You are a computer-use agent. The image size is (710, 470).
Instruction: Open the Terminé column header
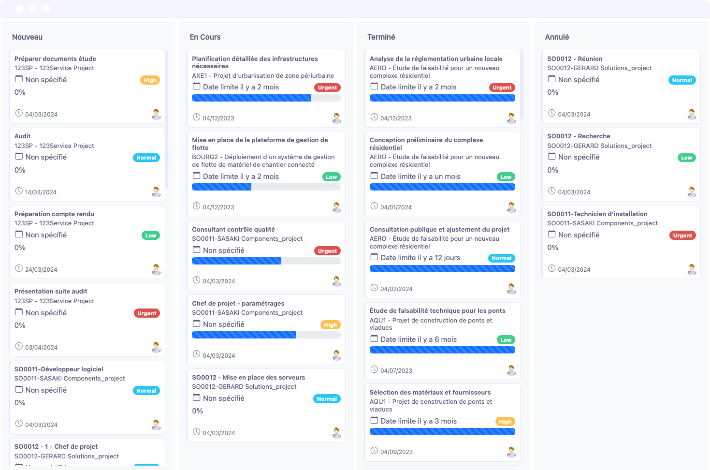click(381, 37)
